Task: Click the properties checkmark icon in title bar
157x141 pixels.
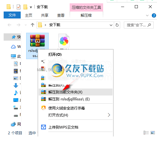Action: point(19,7)
